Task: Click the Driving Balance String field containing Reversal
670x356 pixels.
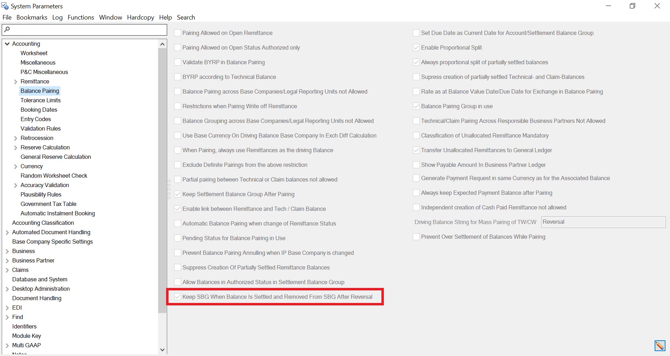Action: click(x=603, y=222)
